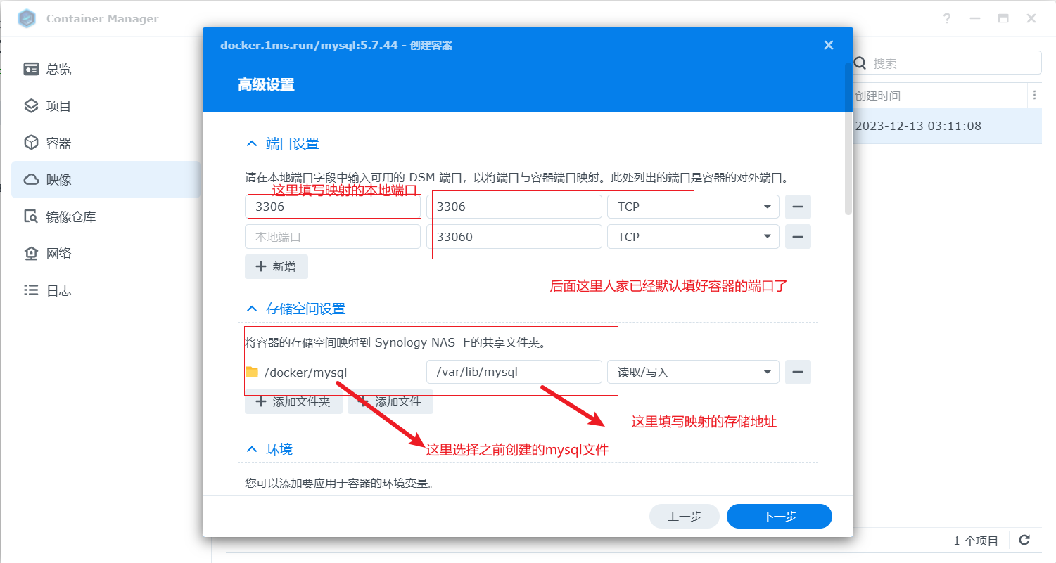
Task: Close the Container Manager window
Action: (x=1031, y=19)
